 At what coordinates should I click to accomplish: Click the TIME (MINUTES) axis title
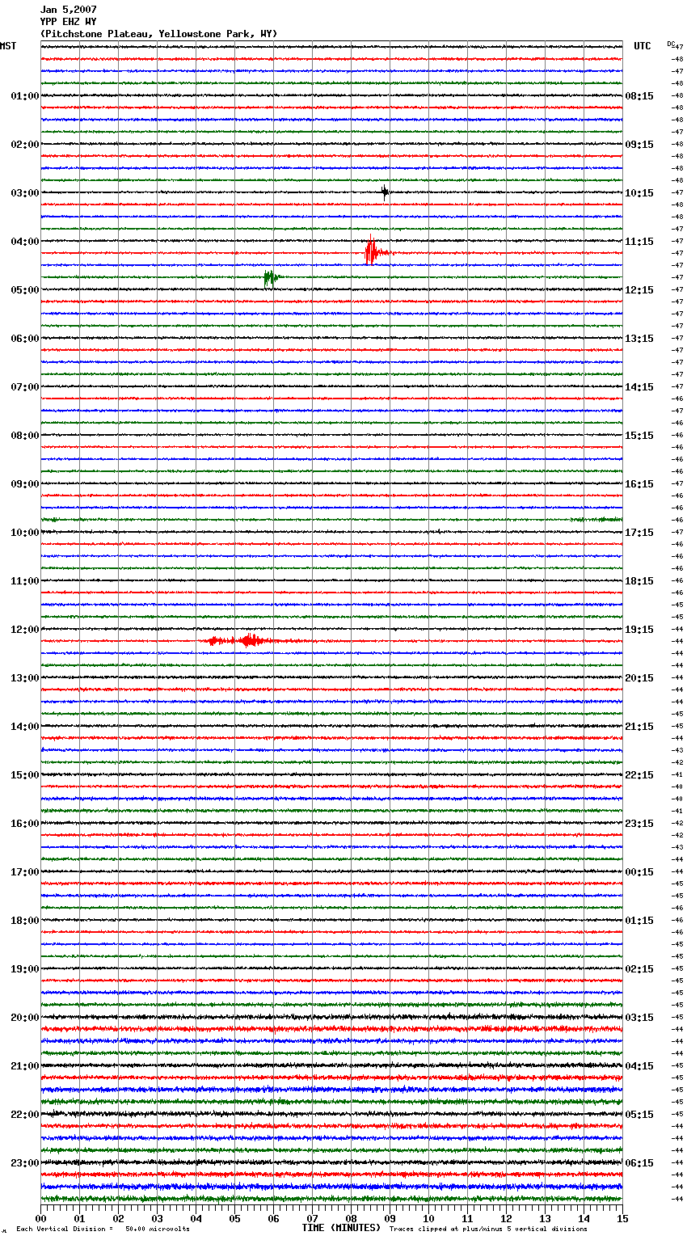341,1228
